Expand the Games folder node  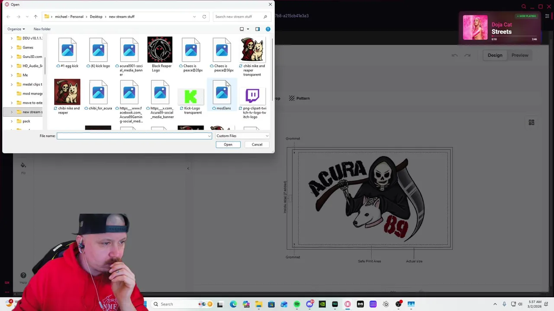pyautogui.click(x=12, y=48)
